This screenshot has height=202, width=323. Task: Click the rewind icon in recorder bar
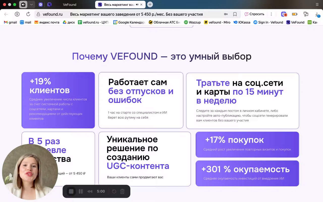(90, 191)
